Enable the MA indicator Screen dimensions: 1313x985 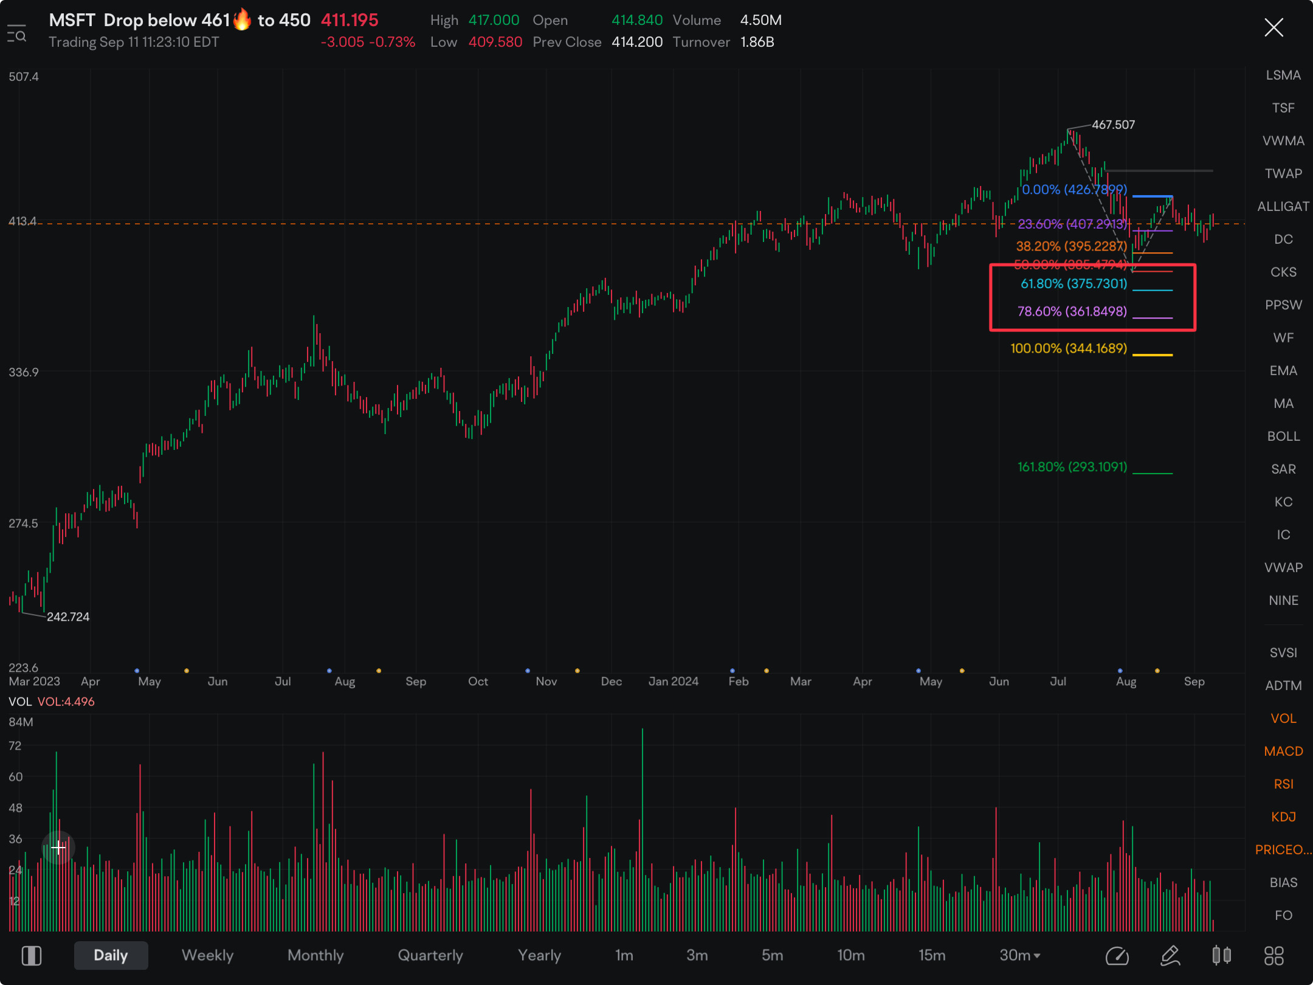click(1283, 403)
